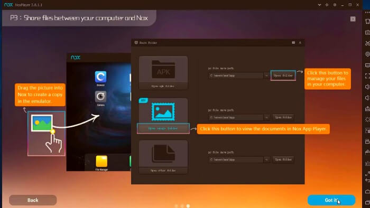Open the virtual location icon in sidebar
370x208 pixels.
(367, 54)
